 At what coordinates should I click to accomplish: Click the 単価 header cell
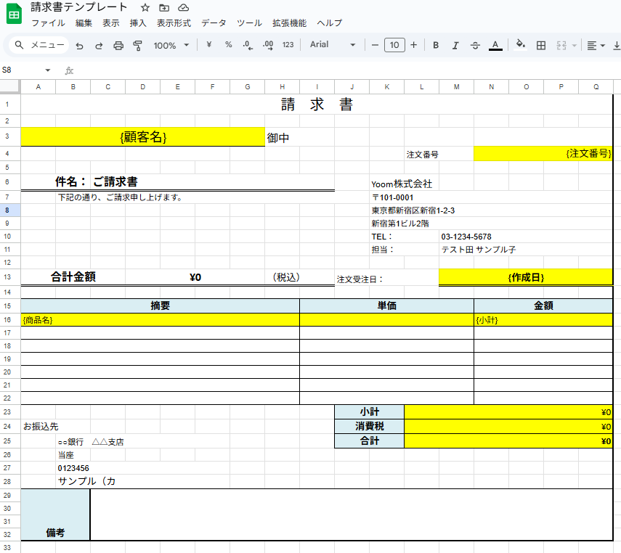386,306
